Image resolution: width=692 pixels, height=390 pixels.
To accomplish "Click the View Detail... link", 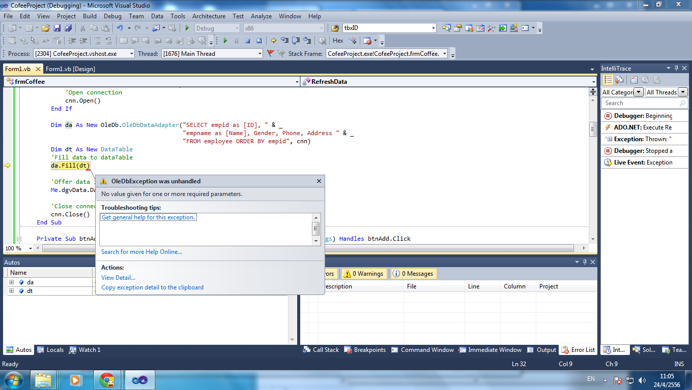I will 118,278.
